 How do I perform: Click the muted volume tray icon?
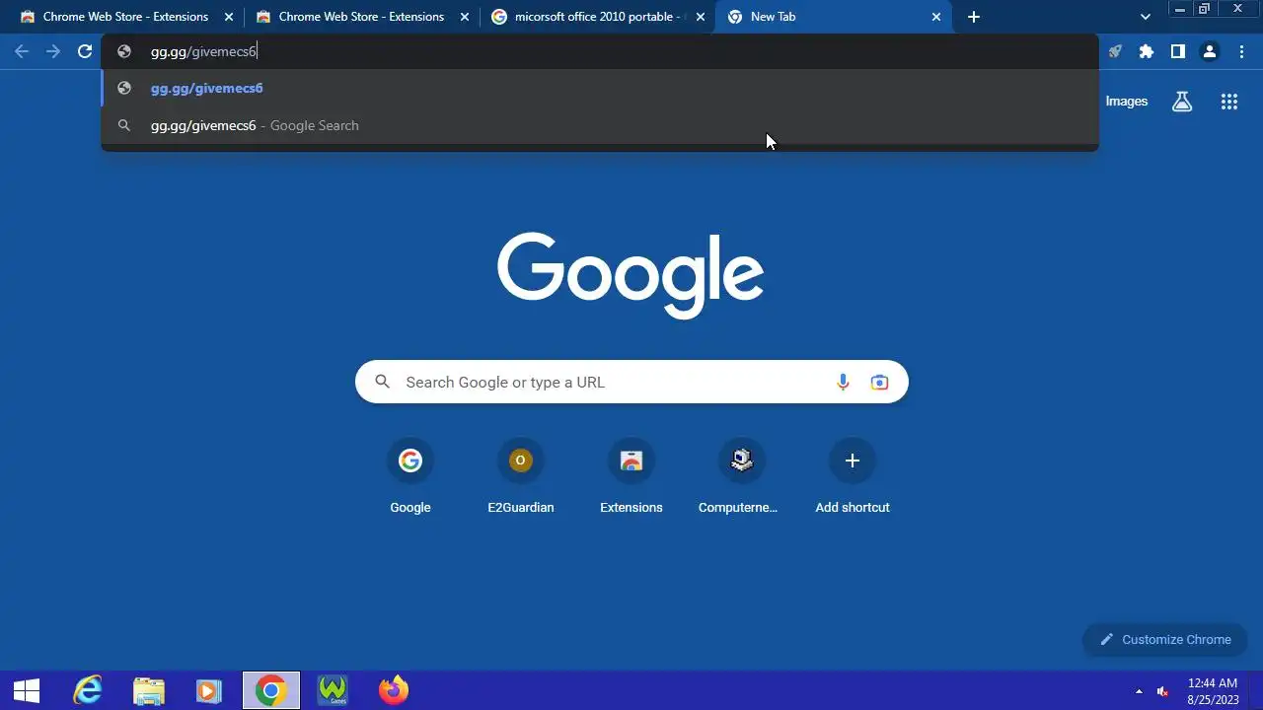click(1162, 690)
